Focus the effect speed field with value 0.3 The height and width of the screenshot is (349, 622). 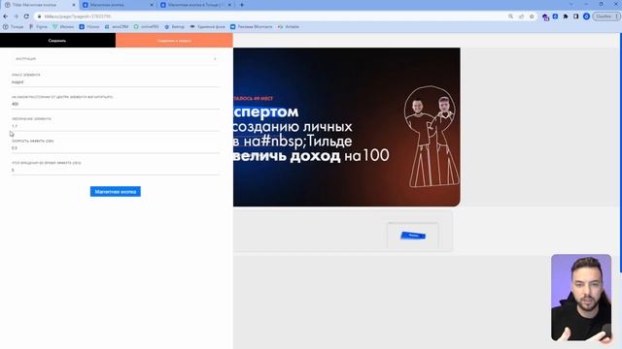coord(116,148)
